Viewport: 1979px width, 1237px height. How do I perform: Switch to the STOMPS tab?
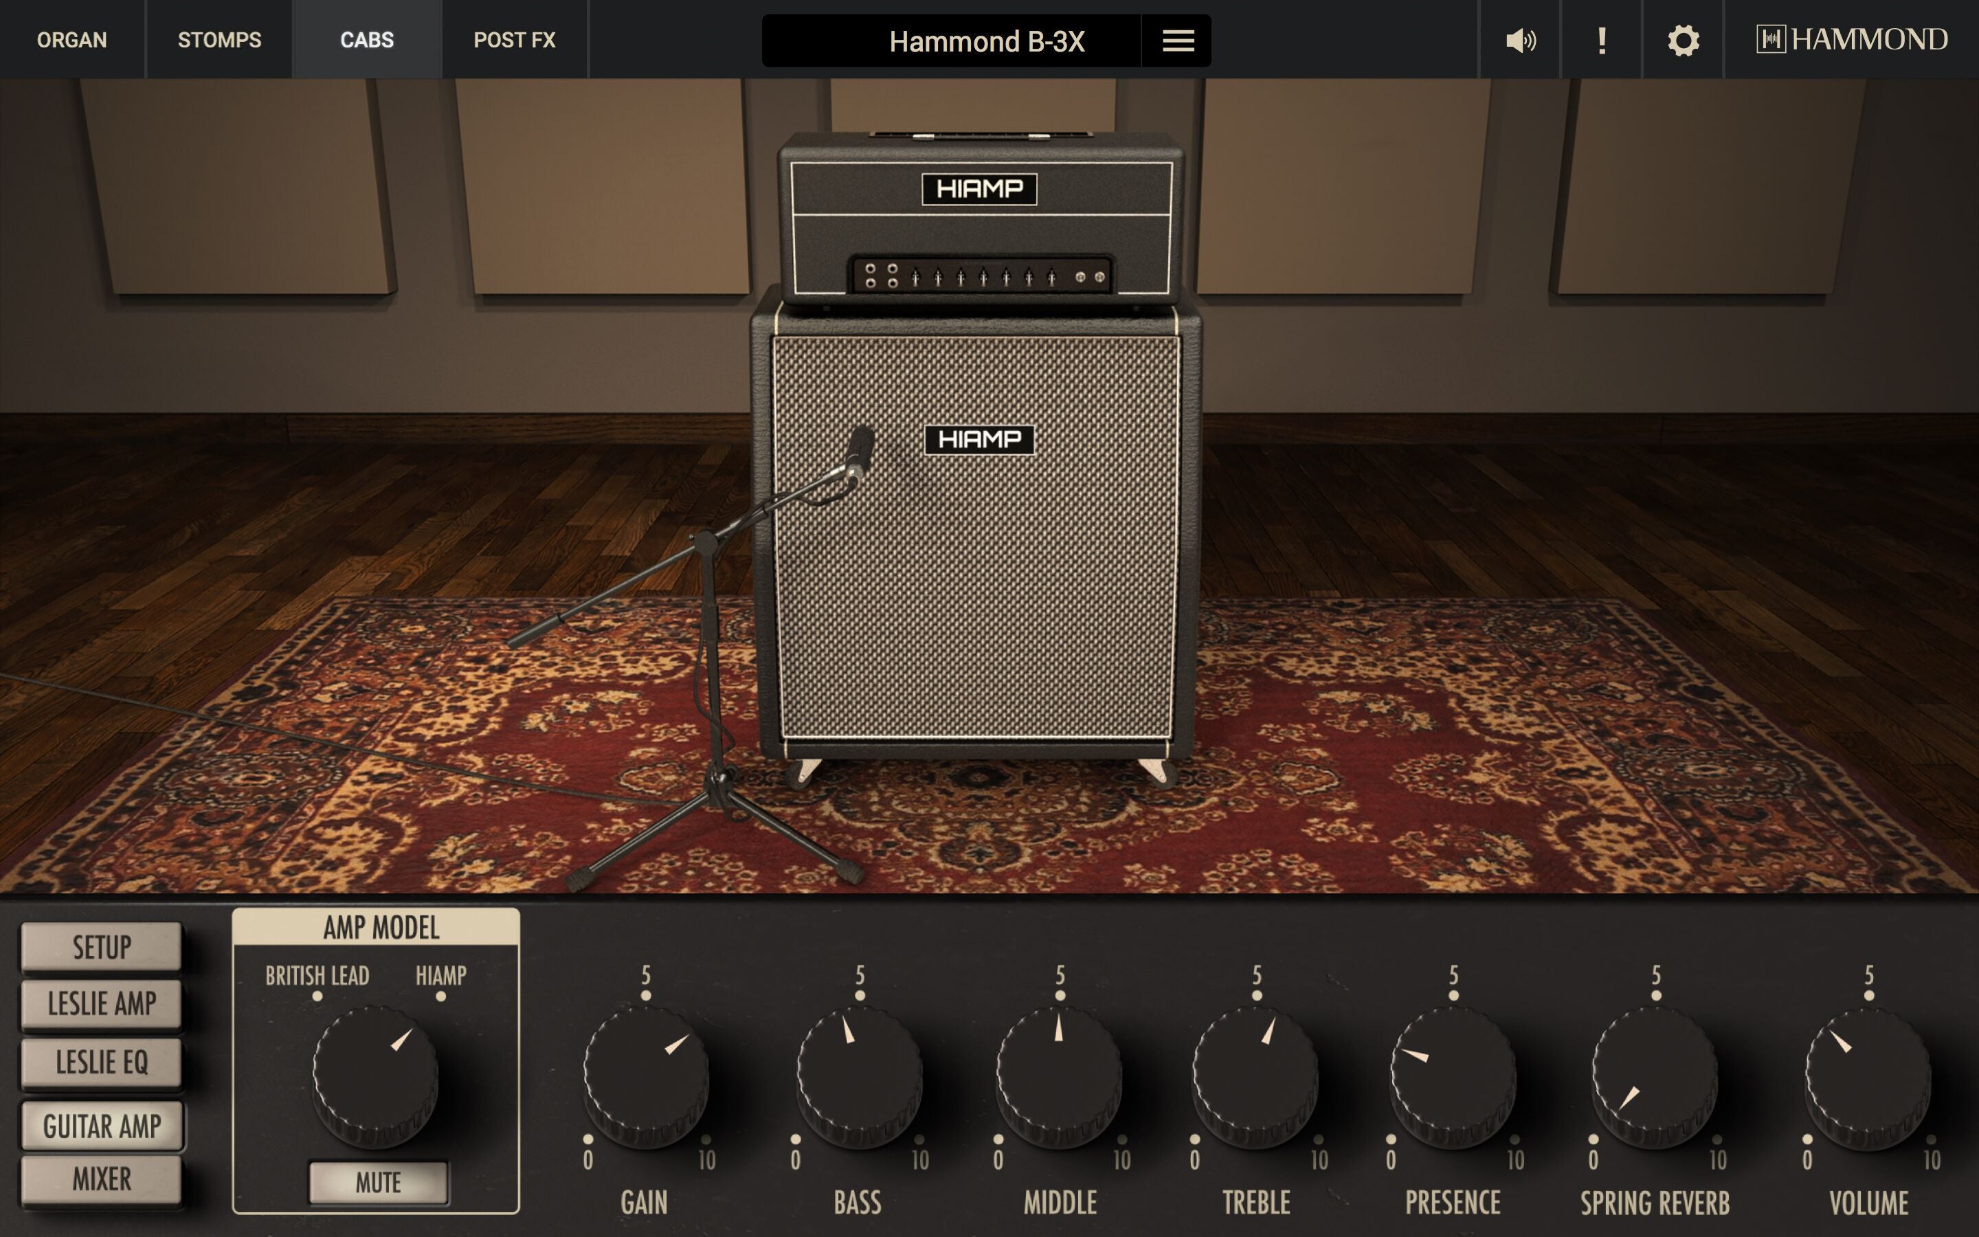point(219,39)
